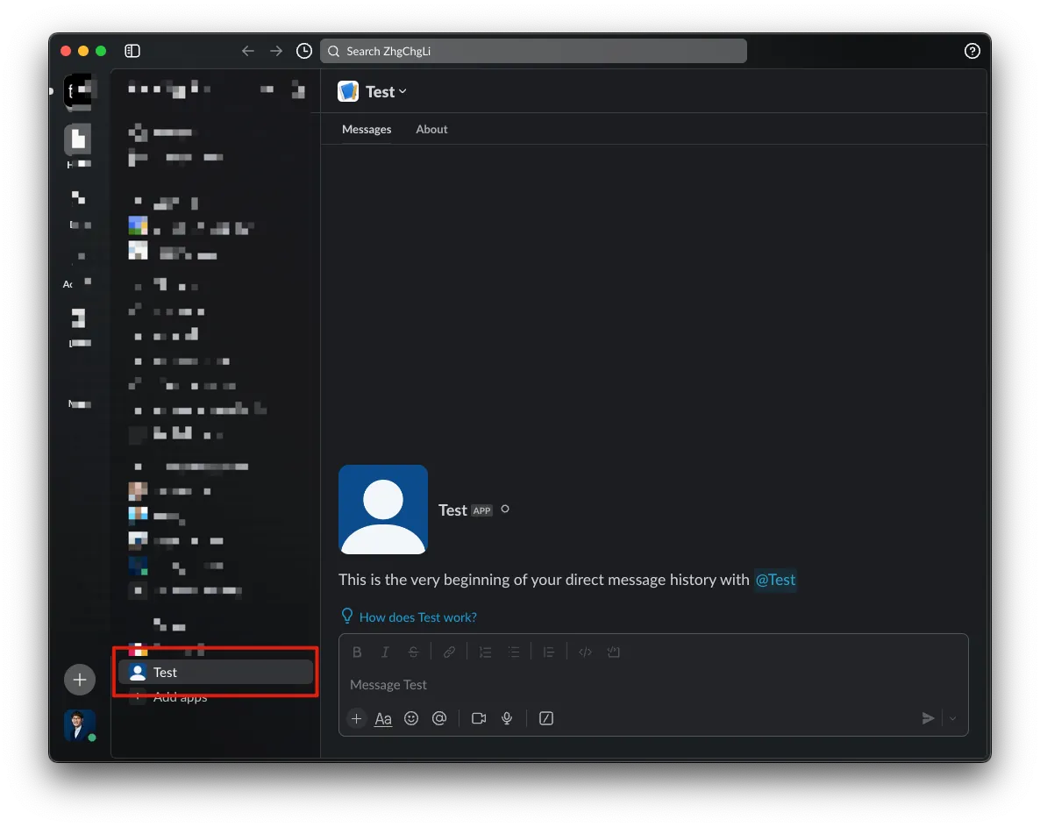This screenshot has width=1040, height=827.
Task: Click the mention someone @ icon
Action: 439,718
